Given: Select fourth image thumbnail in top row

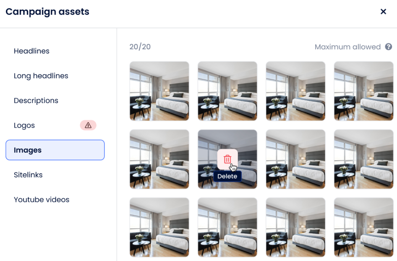Looking at the screenshot, I should pos(364,91).
